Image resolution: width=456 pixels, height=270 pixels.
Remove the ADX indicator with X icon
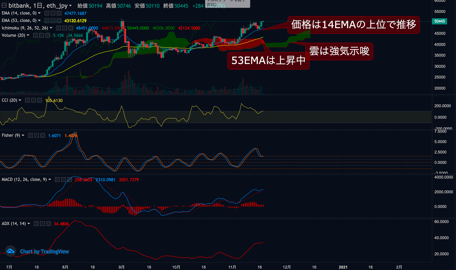[x=48, y=224]
